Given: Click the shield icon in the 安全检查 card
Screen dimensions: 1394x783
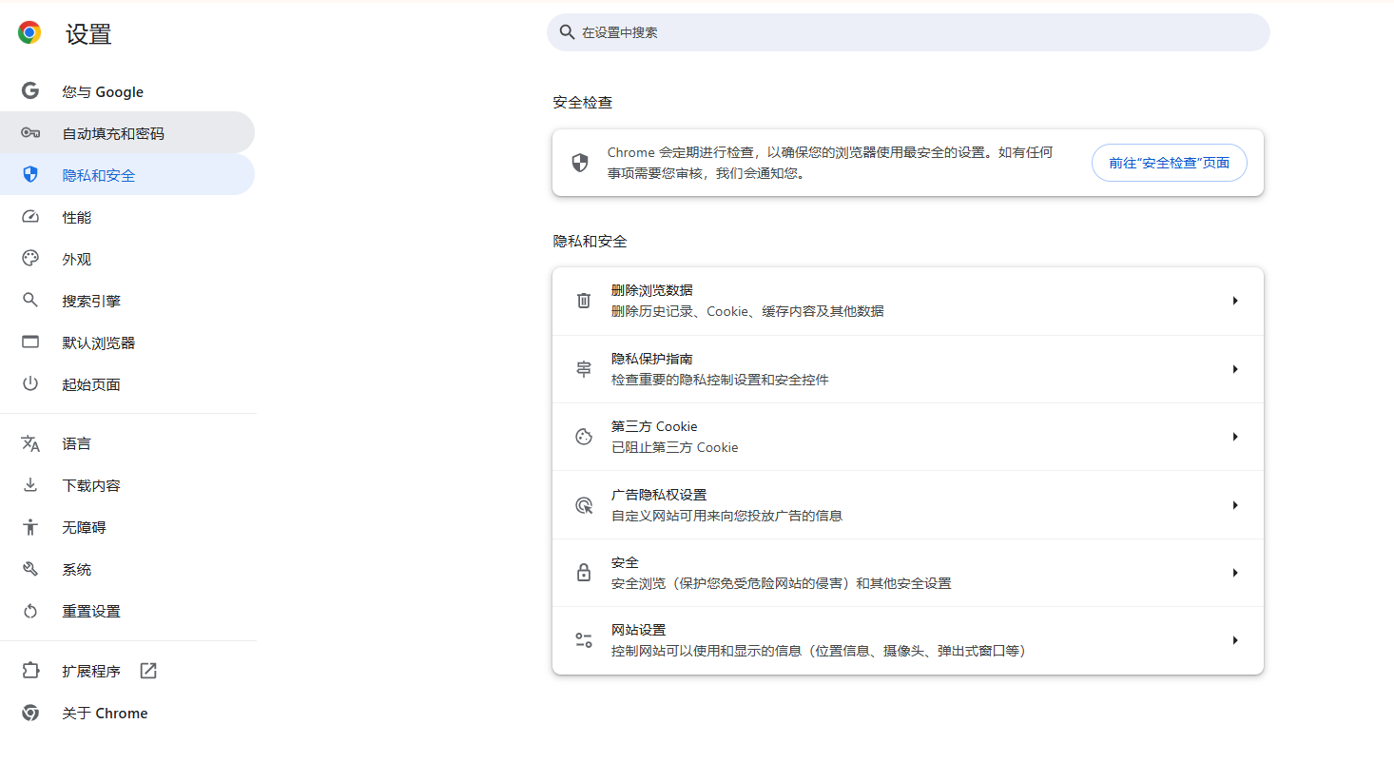Looking at the screenshot, I should (580, 163).
